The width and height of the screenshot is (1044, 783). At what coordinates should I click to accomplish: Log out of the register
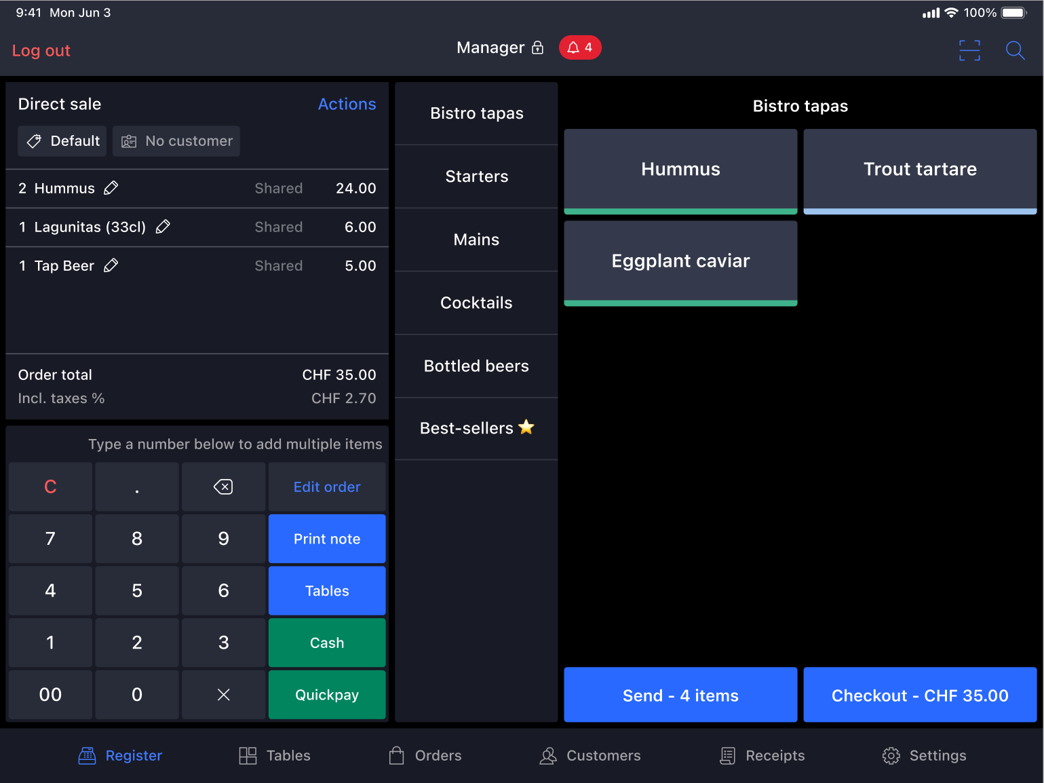point(41,50)
